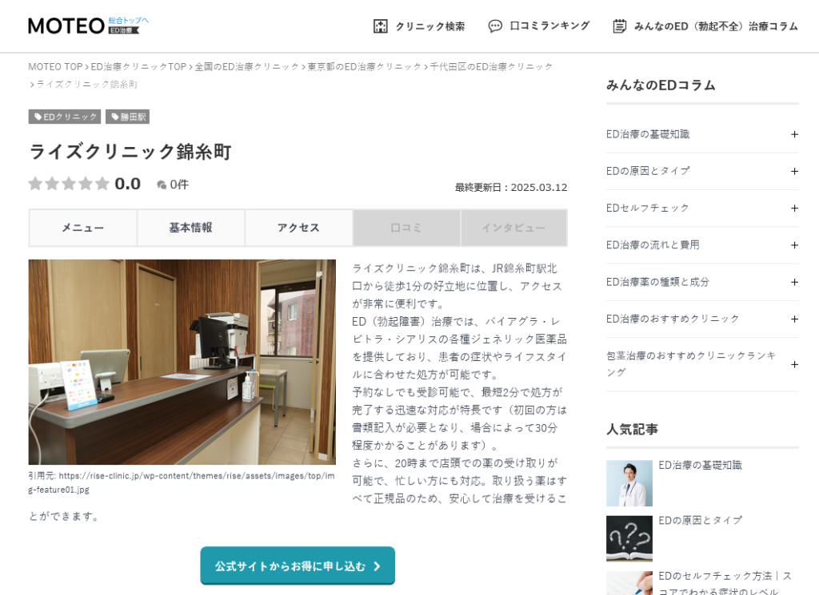Click the 人気記事 heading
819x595 pixels.
(x=632, y=429)
